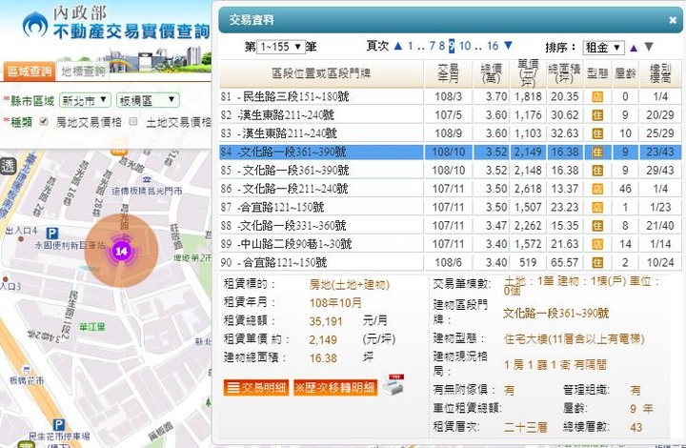
Task: Click the 板橋花市 map label
Action: [27, 380]
